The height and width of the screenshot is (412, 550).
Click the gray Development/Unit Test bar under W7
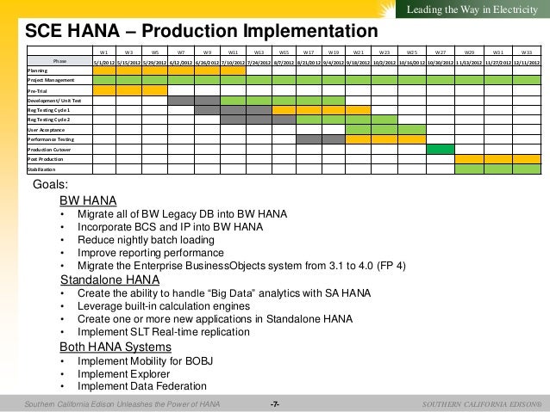point(181,101)
